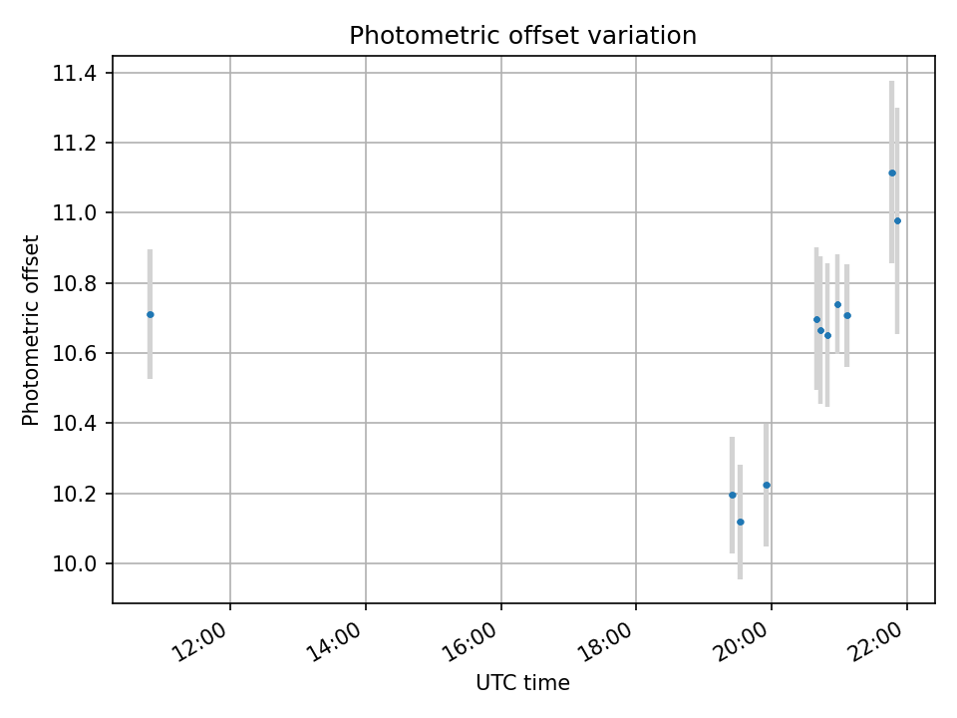Click the data point at 10.2 near 19:25
This screenshot has width=957, height=718.
(733, 495)
